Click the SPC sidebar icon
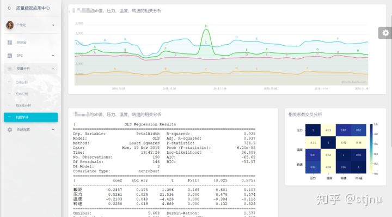This screenshot has height=217, width=392. click(10, 56)
